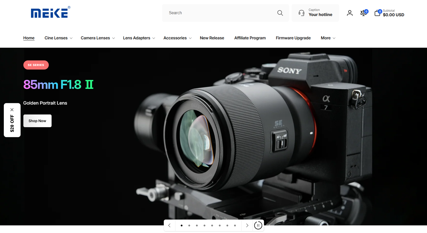This screenshot has height=233, width=427.
Task: Select the last slide dot
Action: (x=235, y=225)
